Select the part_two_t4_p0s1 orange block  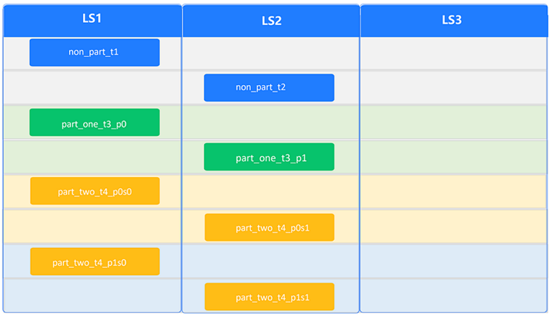(x=269, y=227)
